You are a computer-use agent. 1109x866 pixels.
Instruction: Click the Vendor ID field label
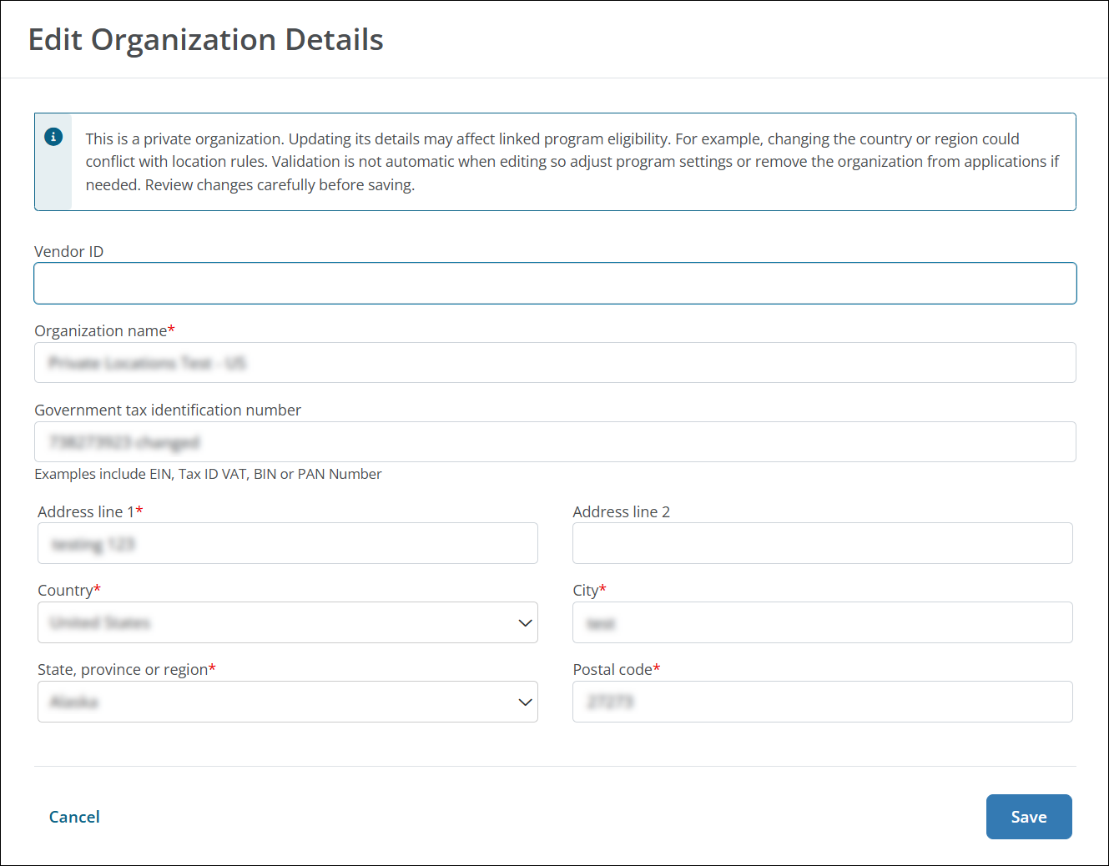(x=68, y=250)
